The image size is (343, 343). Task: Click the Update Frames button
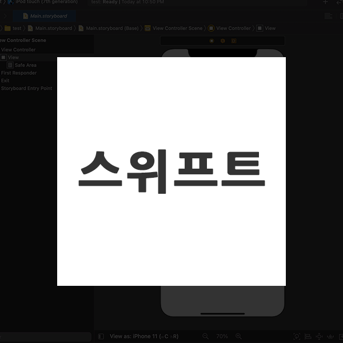point(297,336)
